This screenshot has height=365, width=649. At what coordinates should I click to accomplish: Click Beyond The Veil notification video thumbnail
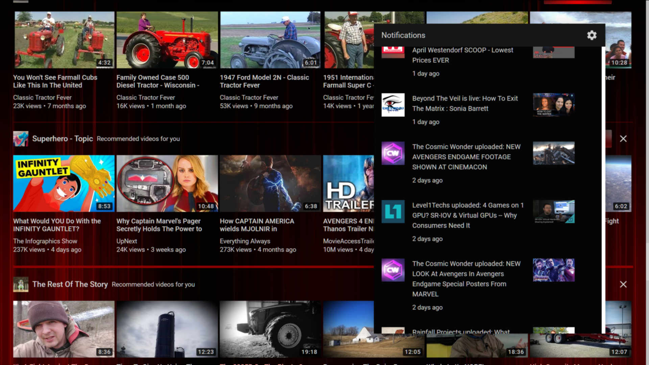[554, 105]
